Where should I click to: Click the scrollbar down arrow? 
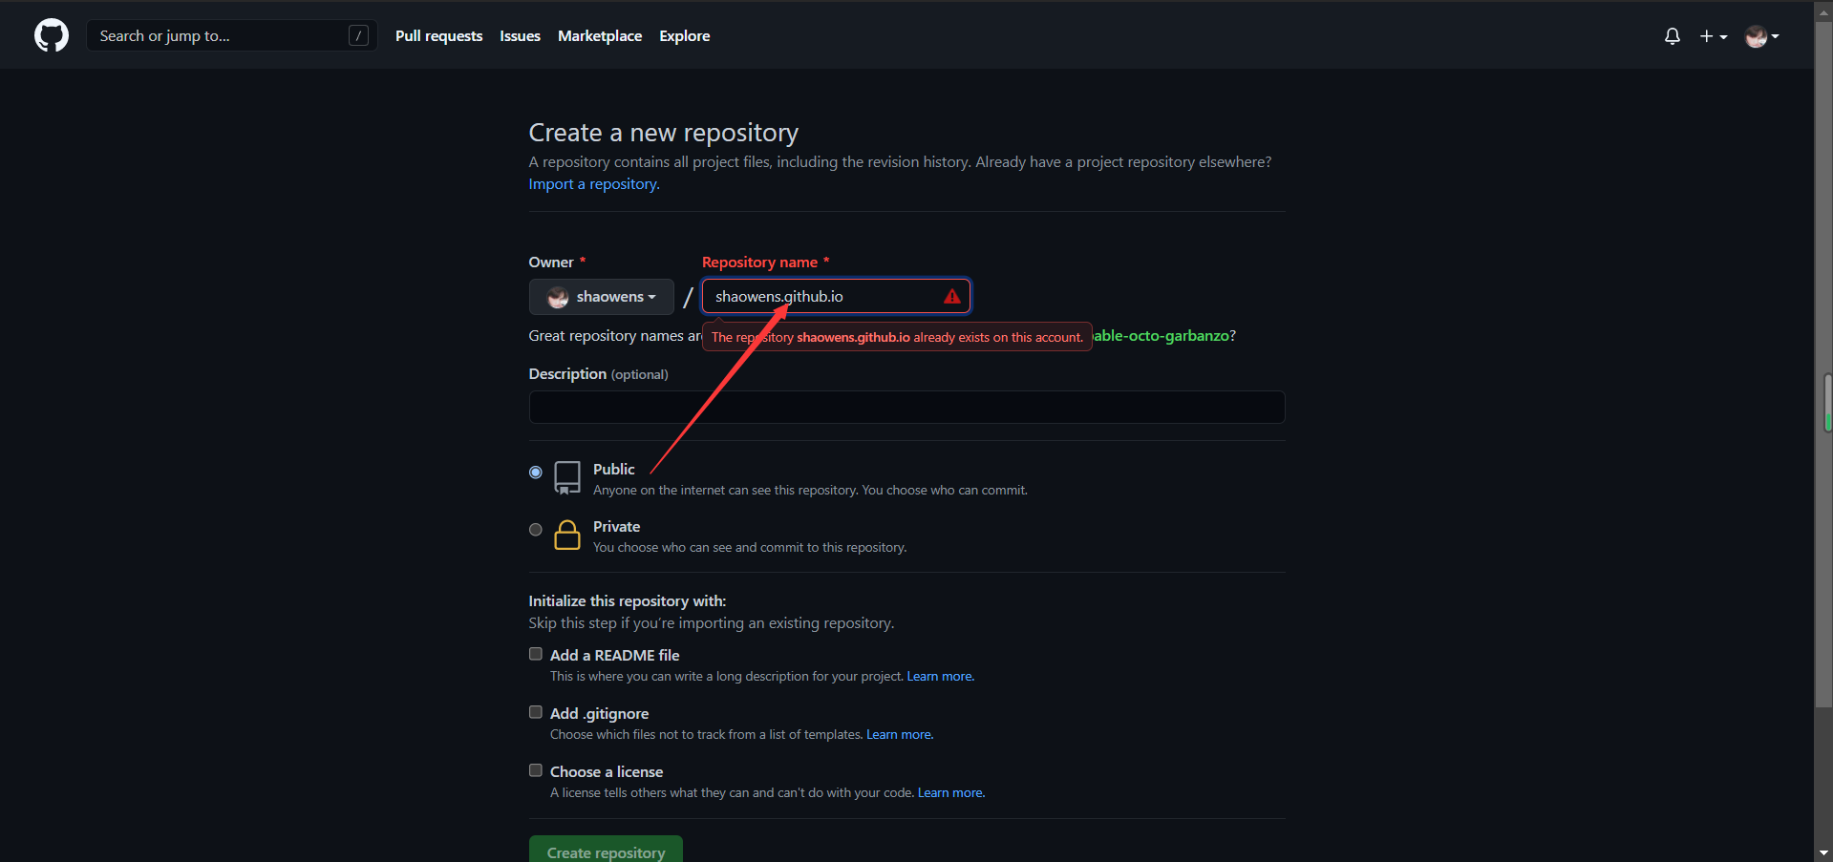(1823, 852)
